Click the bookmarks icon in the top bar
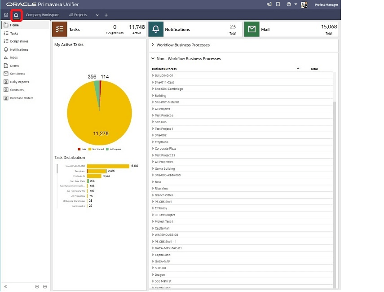 pos(279,4)
